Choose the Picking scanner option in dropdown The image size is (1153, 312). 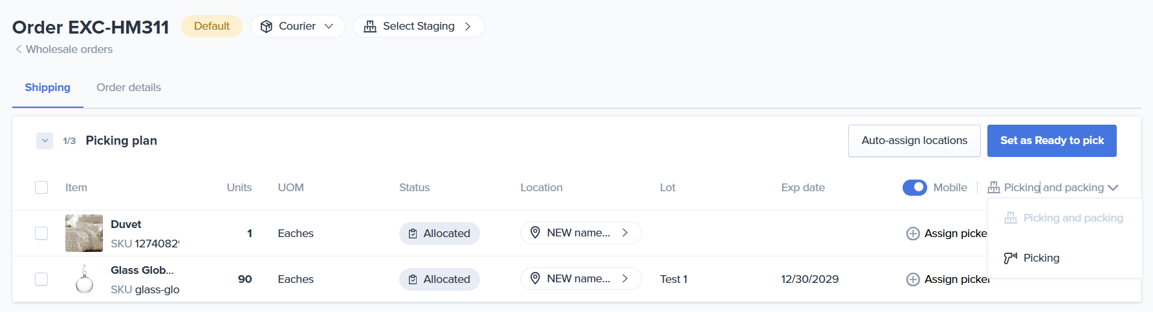(x=1040, y=258)
